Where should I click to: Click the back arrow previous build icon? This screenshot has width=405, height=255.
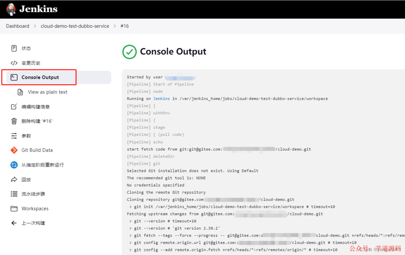pos(14,223)
